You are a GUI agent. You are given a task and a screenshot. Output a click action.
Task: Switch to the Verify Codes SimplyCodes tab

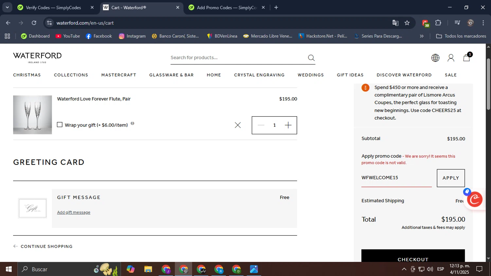tap(53, 8)
